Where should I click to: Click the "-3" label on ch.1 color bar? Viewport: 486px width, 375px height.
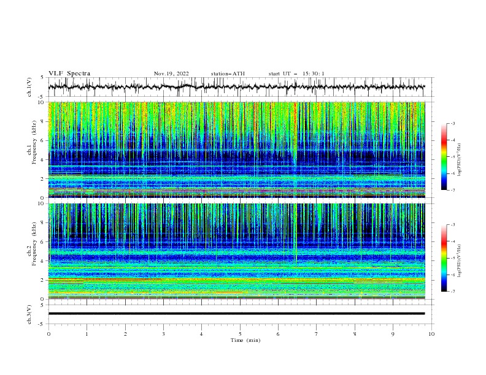click(x=452, y=123)
